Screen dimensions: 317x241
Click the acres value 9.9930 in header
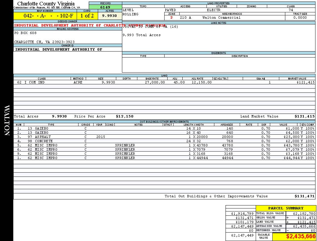point(110,16)
